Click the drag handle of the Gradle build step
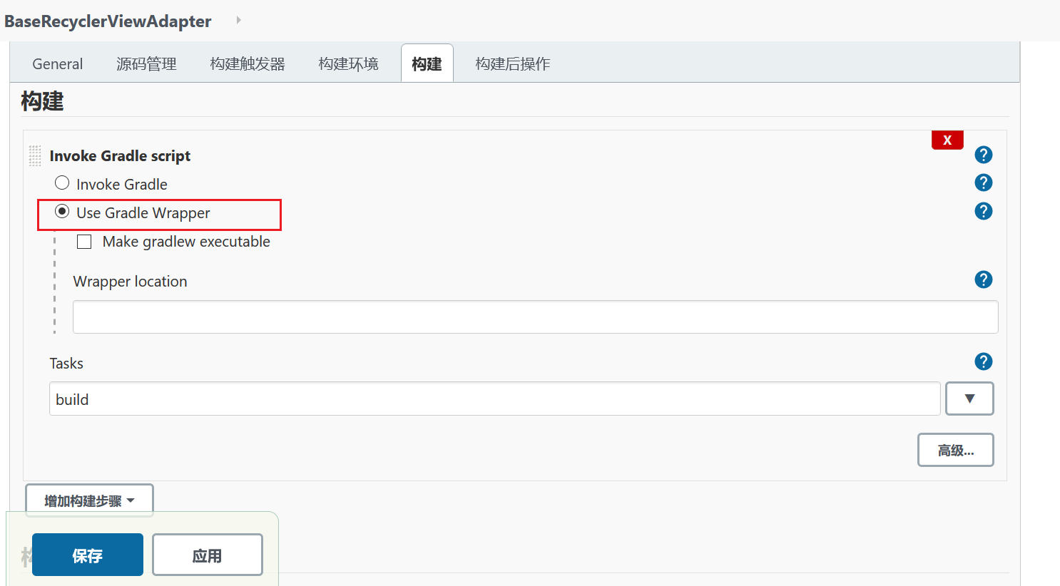Viewport: 1060px width, 586px height. (x=34, y=155)
